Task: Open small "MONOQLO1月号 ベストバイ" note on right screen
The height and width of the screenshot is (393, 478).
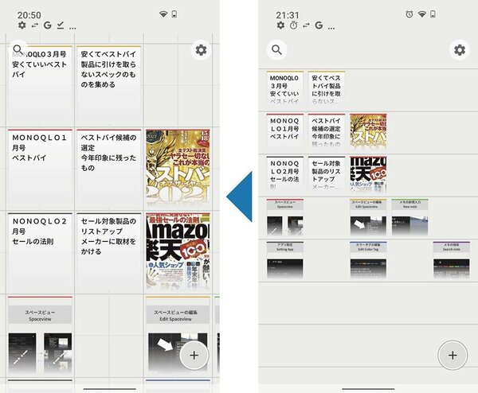Action: point(284,131)
